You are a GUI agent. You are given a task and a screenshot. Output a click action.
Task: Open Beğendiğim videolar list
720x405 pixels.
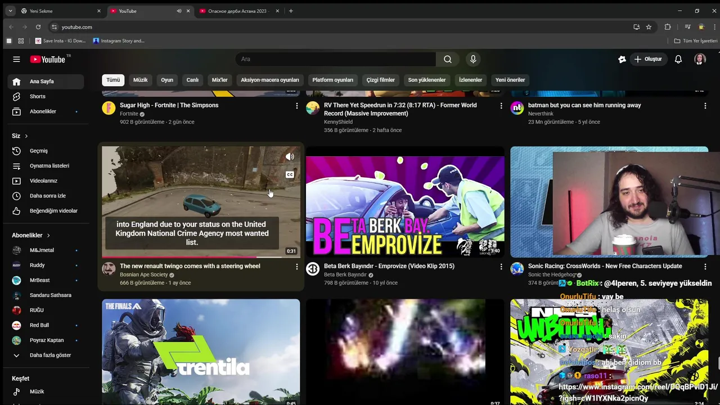(46, 211)
